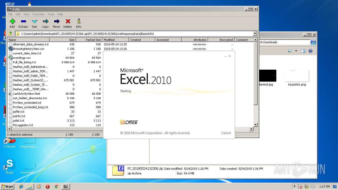Select PsLoggedon.txt file
Viewport: 338px width, 190px height.
pyautogui.click(x=23, y=125)
